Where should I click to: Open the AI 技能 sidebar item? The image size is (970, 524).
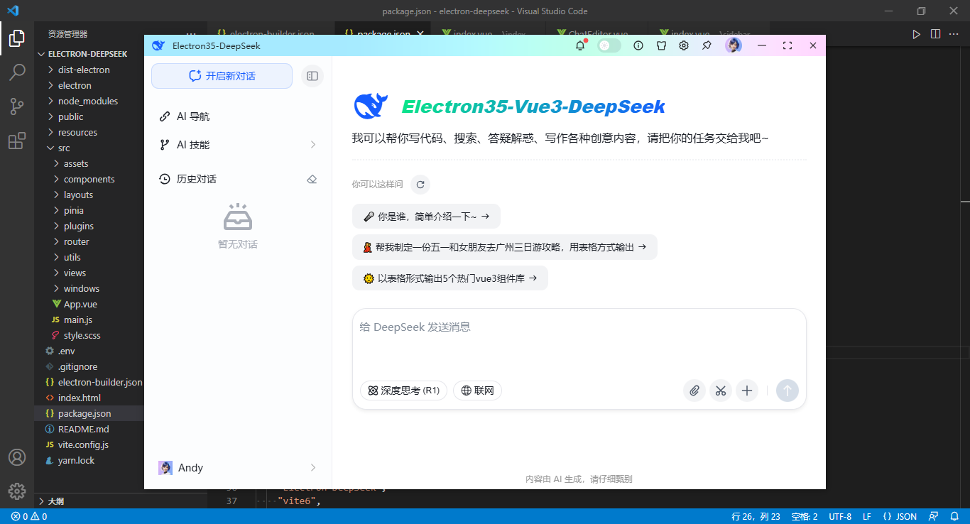(x=238, y=145)
